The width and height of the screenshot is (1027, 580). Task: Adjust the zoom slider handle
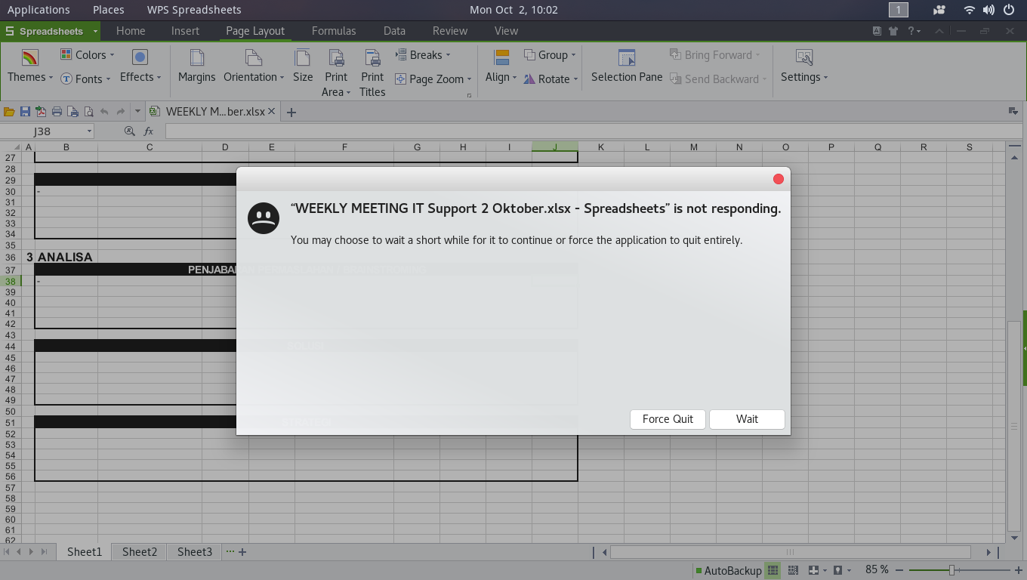[x=951, y=570]
